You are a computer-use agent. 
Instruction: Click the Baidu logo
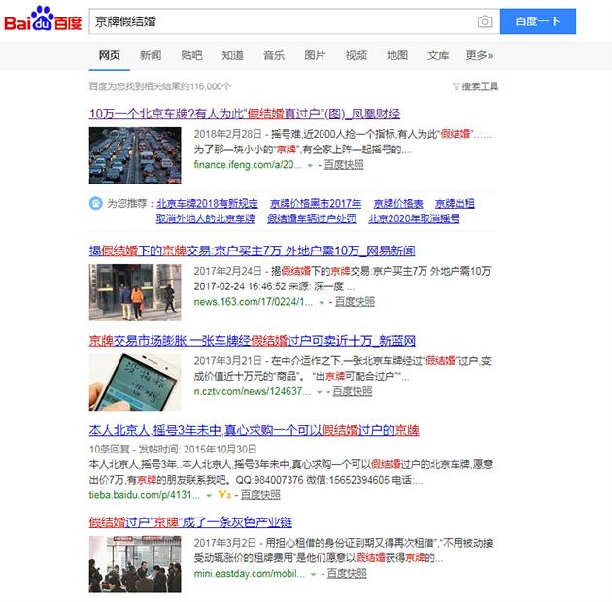43,18
